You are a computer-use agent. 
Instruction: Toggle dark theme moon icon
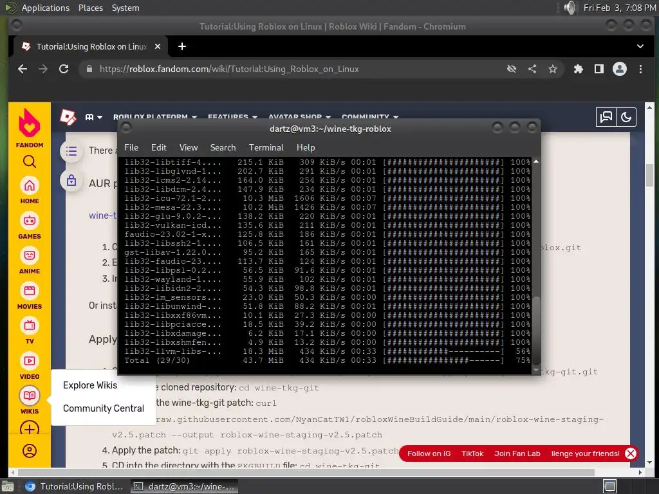[x=626, y=117]
